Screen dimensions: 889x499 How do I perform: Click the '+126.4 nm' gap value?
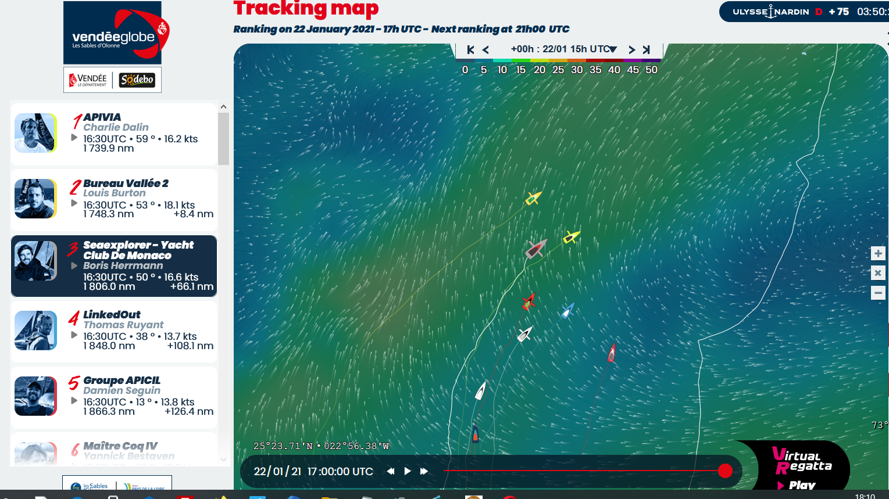coord(189,411)
